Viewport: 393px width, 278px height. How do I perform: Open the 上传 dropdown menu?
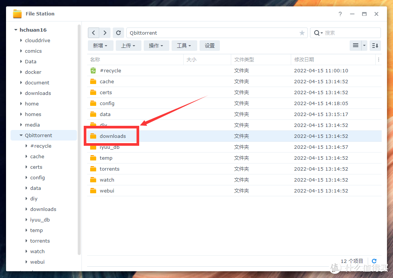(128, 46)
